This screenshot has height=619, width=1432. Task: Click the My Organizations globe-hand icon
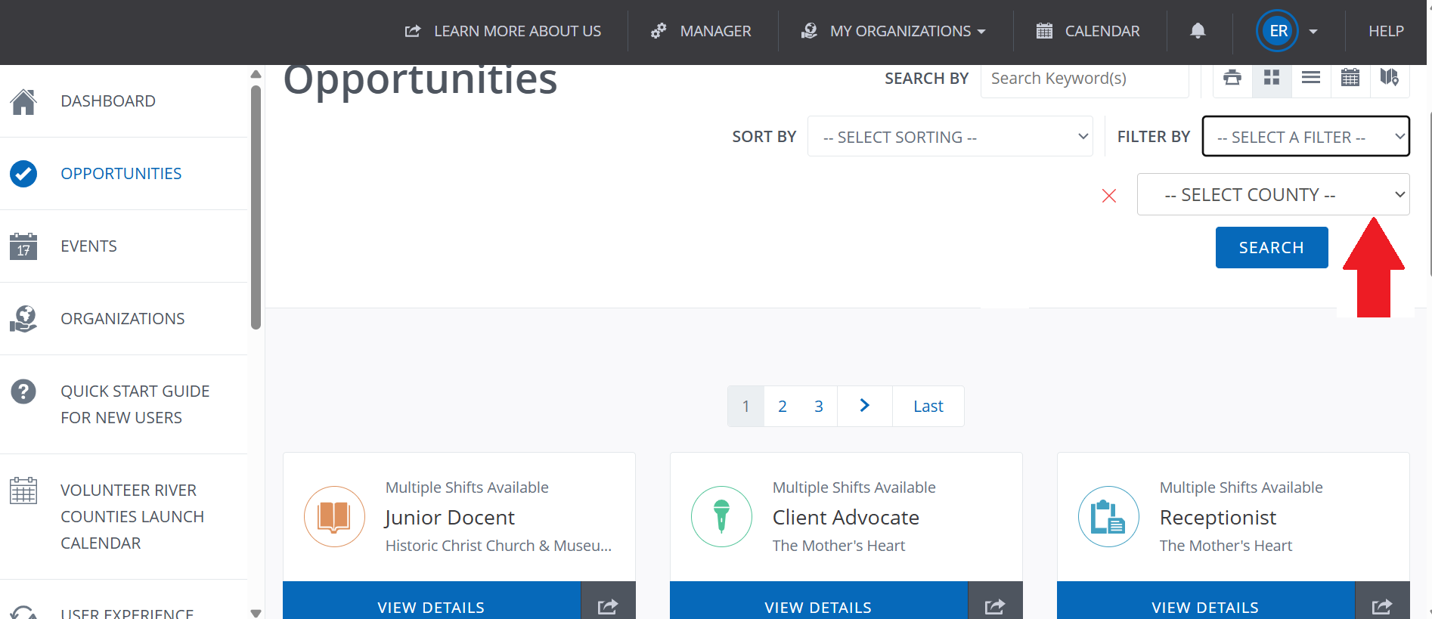point(809,31)
